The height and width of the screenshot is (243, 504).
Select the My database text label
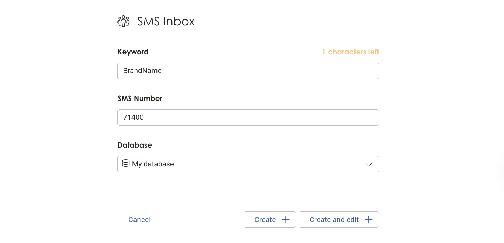pyautogui.click(x=153, y=164)
